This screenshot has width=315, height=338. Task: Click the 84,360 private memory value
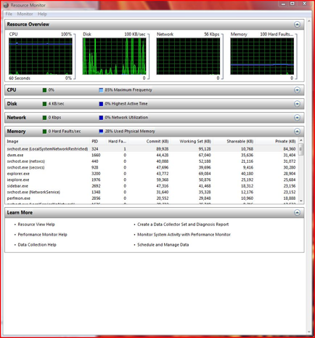coord(290,149)
